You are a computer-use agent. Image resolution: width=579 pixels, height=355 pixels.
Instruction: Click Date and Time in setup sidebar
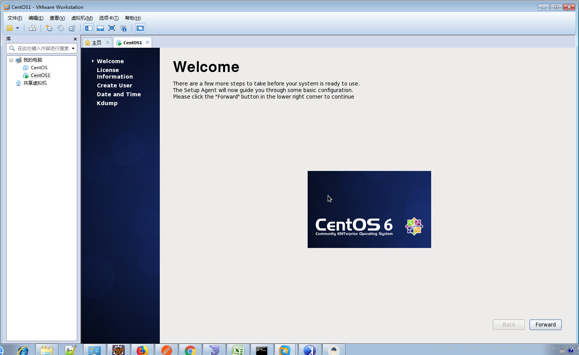coord(119,94)
